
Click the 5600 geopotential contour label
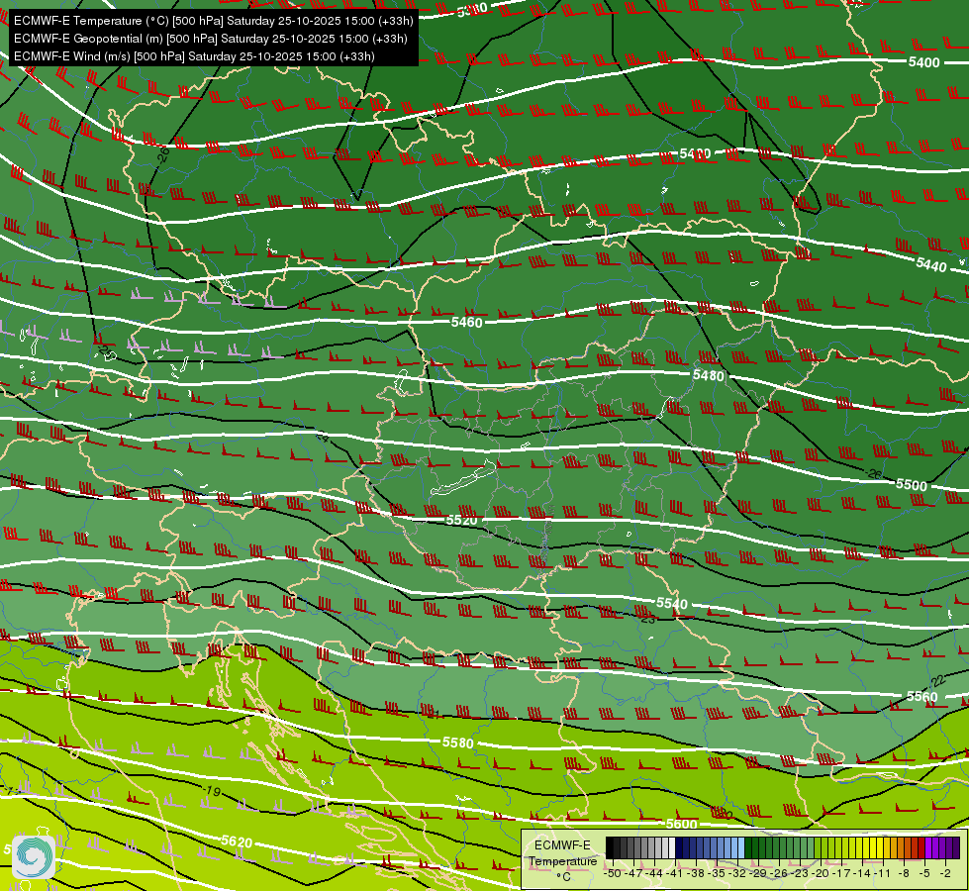(x=682, y=824)
